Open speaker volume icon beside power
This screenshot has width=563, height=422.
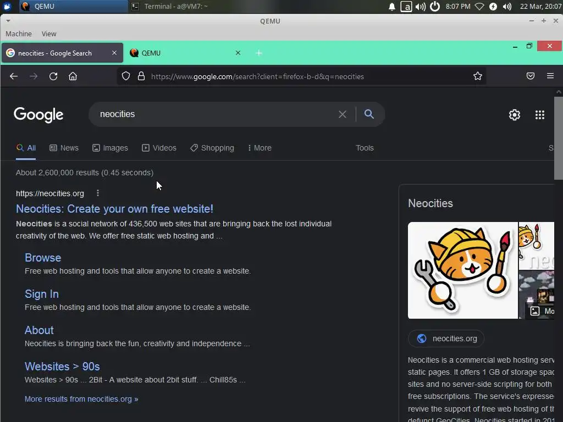point(421,7)
